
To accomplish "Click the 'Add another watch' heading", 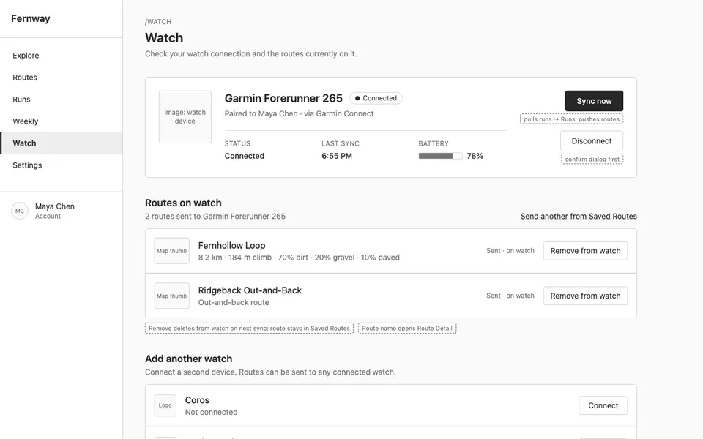I will tap(189, 359).
